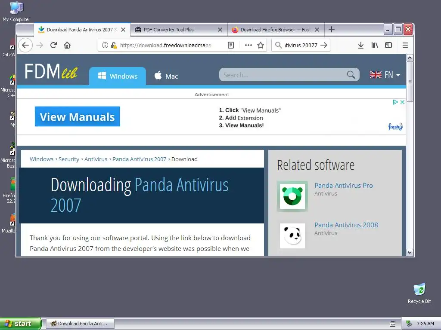This screenshot has width=441, height=330.
Task: Click the on-screen keyboard tray icon
Action: pyautogui.click(x=393, y=324)
